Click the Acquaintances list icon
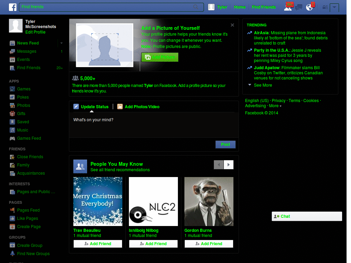This screenshot has height=263, width=351. (x=12, y=173)
